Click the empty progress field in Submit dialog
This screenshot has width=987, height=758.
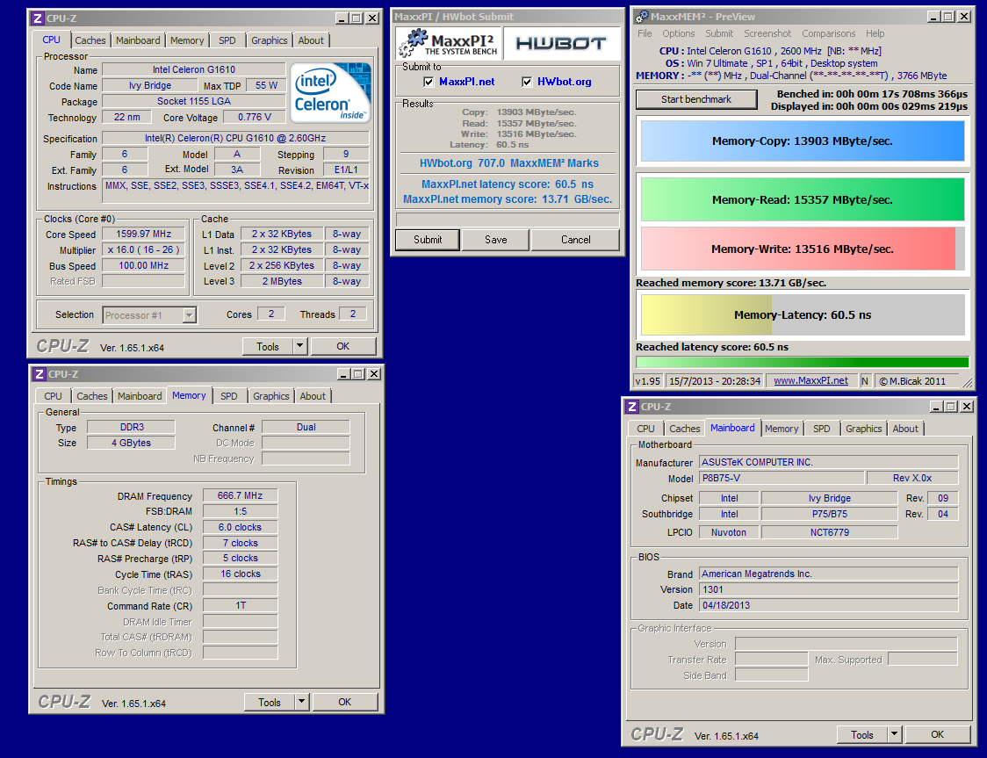(508, 219)
